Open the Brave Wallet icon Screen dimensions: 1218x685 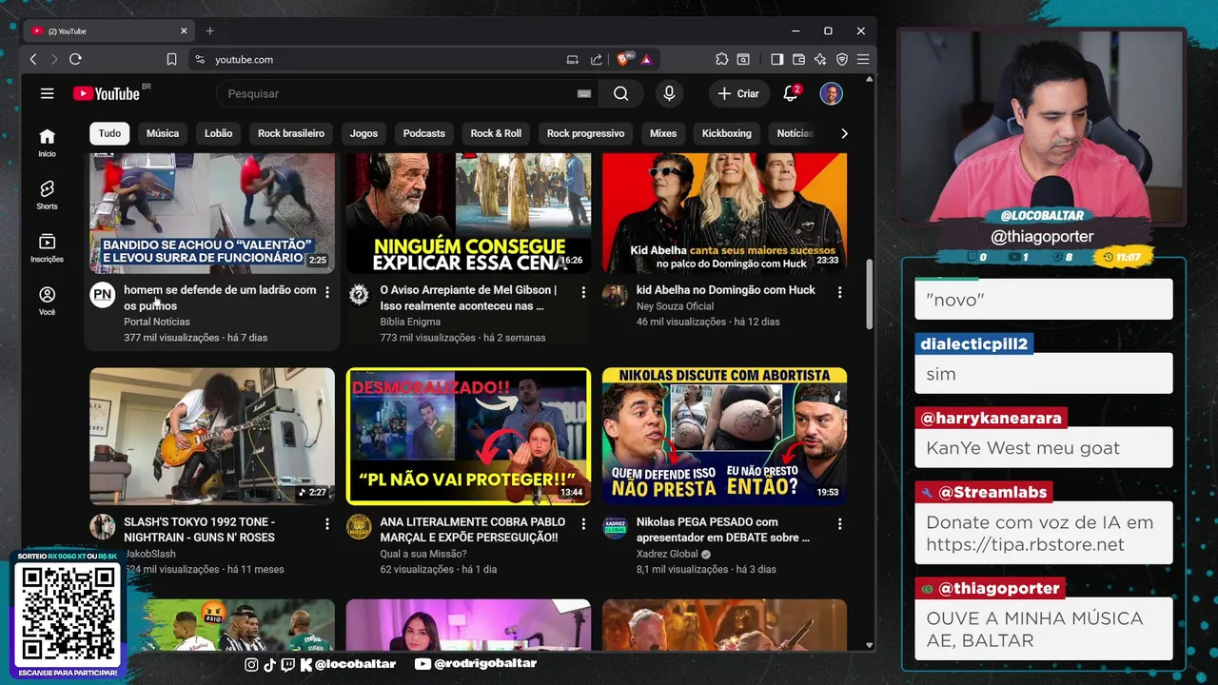(x=798, y=59)
